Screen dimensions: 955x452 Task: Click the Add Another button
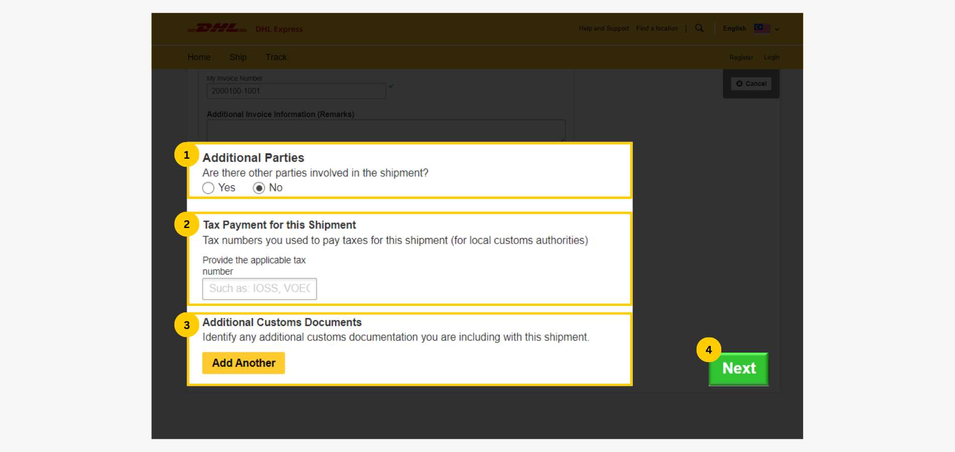(x=244, y=363)
